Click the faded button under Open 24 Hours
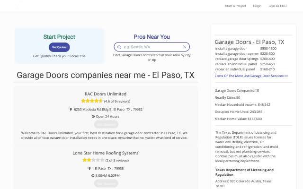The height and width of the screenshot is (189, 303). pyautogui.click(x=106, y=124)
